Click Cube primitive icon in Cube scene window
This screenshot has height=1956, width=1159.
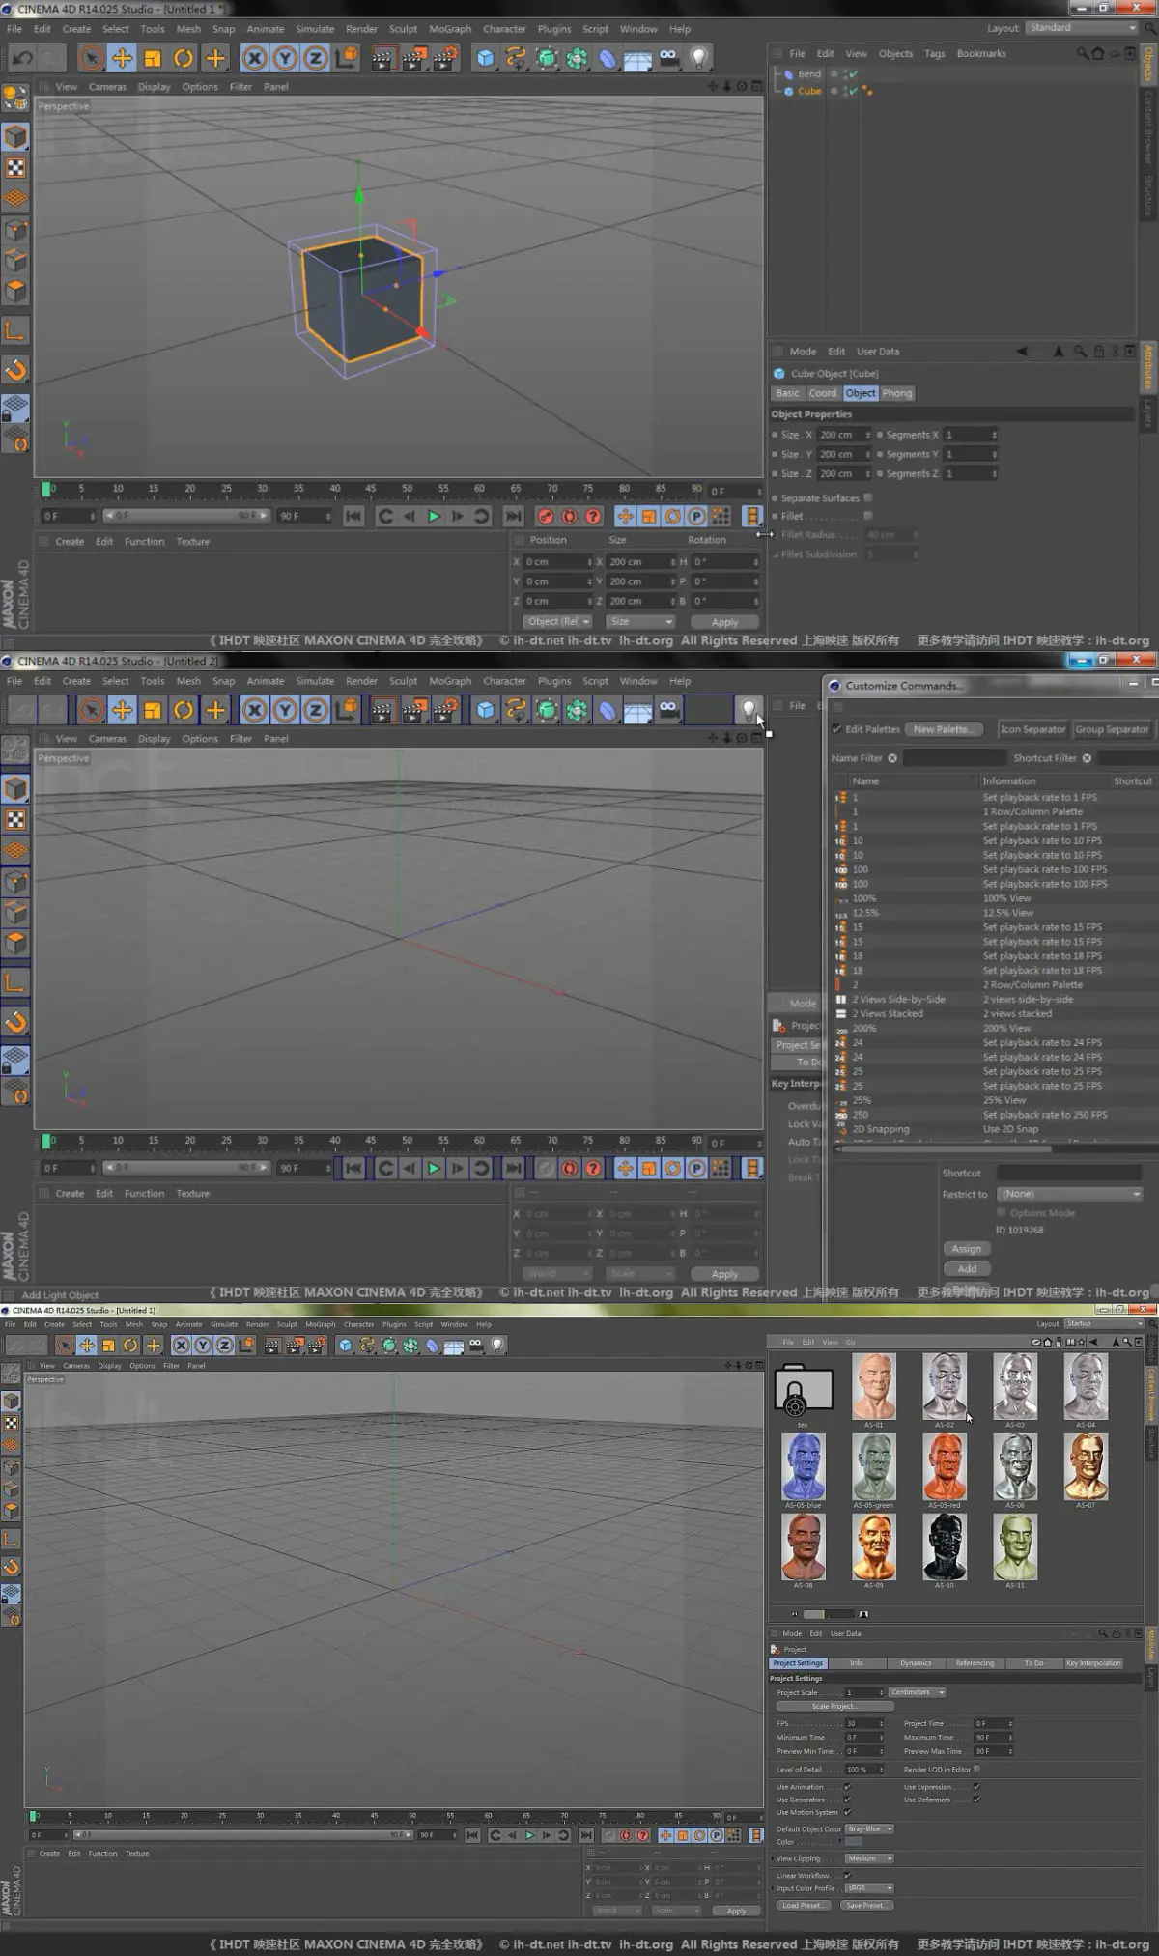485,59
